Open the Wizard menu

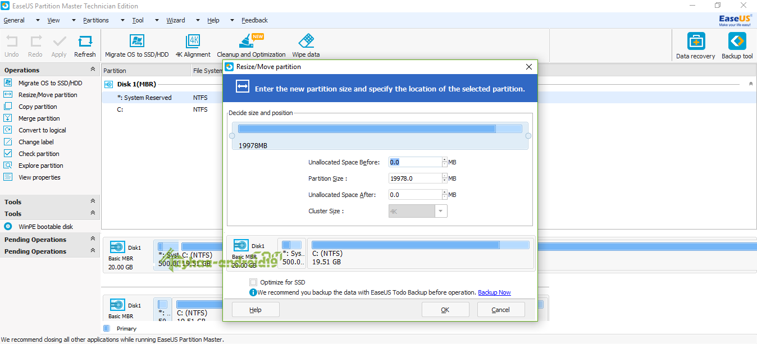tap(176, 20)
